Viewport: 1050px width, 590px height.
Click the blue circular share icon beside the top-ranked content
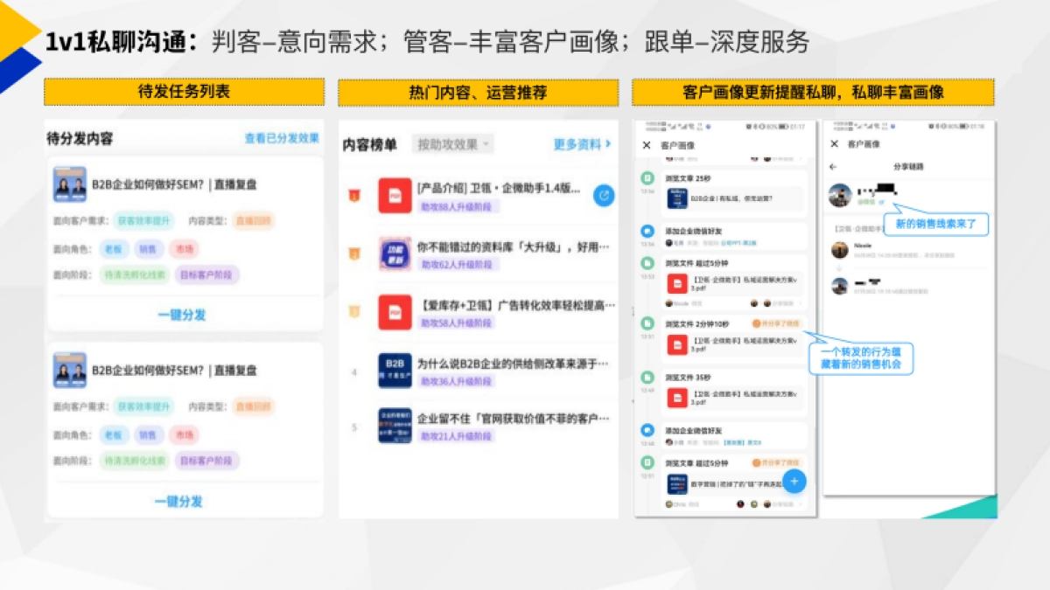click(602, 197)
